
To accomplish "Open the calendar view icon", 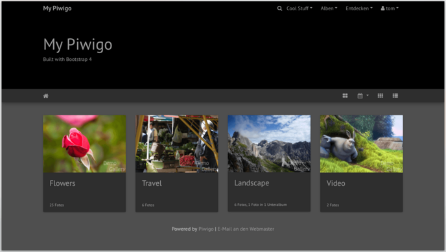I will pyautogui.click(x=360, y=96).
